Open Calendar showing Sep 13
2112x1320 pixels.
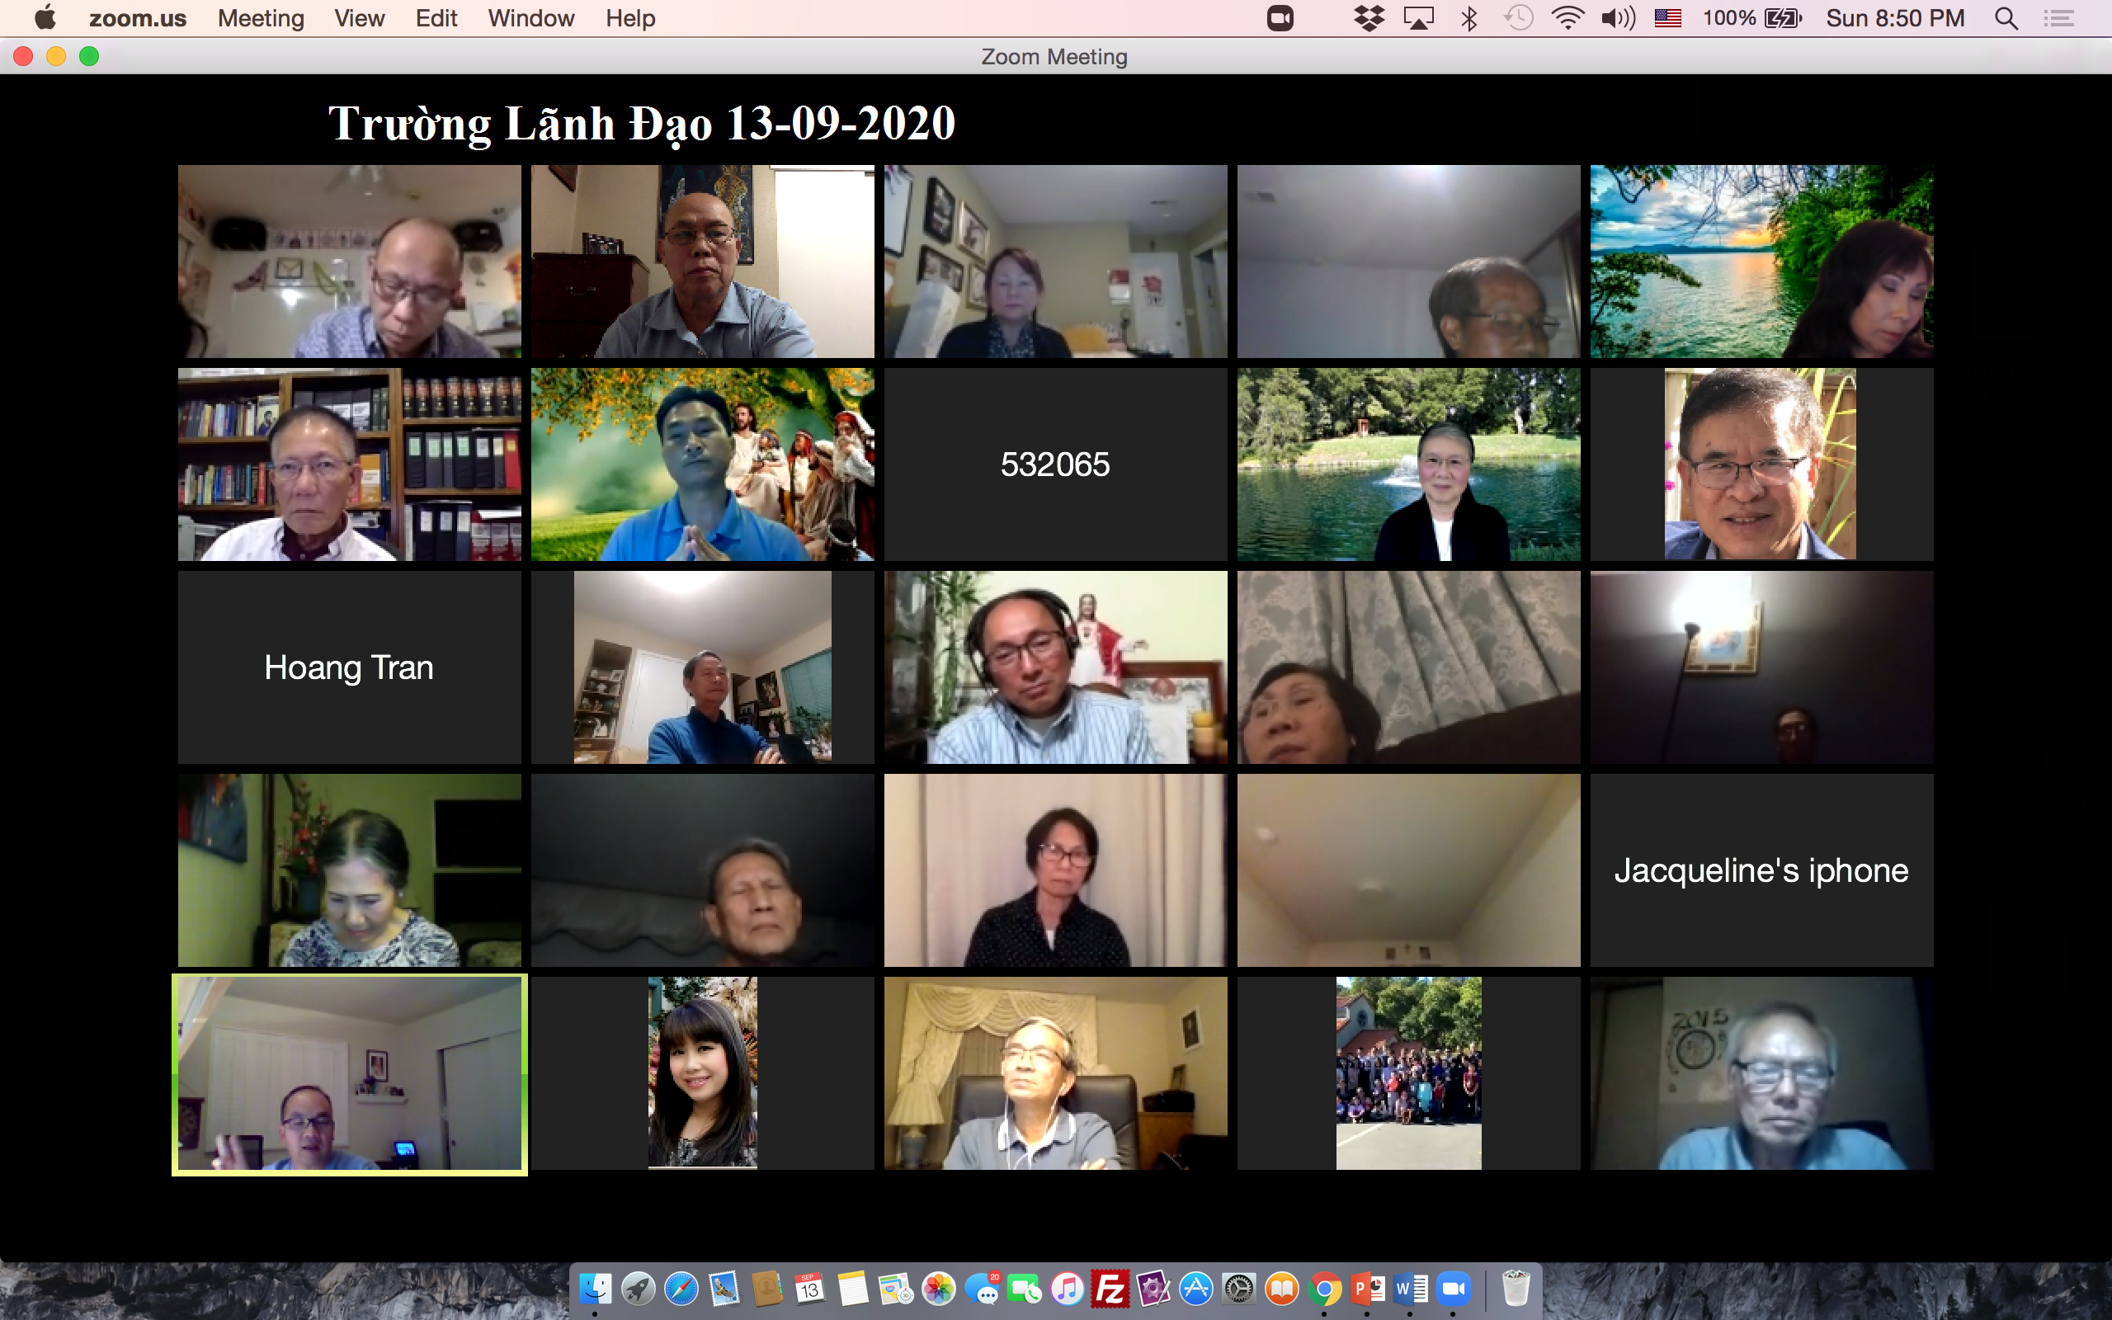(x=809, y=1289)
